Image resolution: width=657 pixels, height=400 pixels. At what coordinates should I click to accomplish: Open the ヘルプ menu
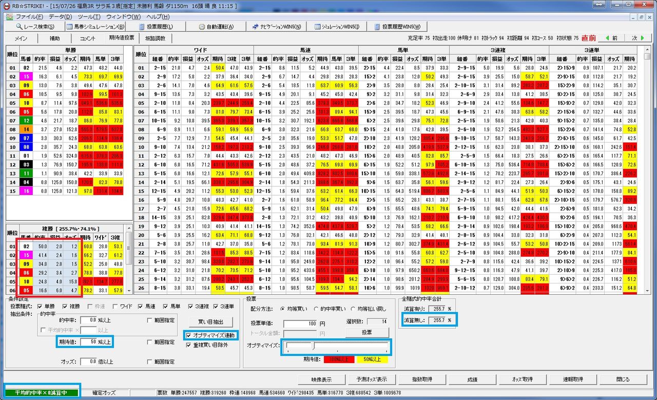coord(158,16)
